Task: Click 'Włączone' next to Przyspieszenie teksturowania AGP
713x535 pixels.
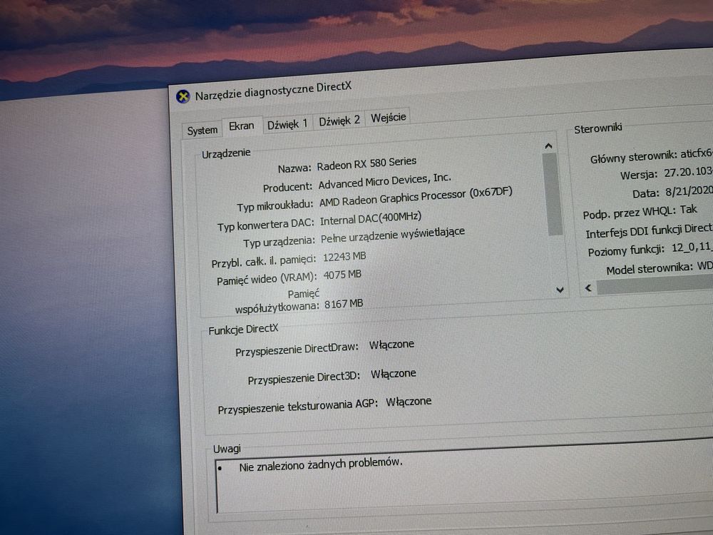Action: [409, 402]
